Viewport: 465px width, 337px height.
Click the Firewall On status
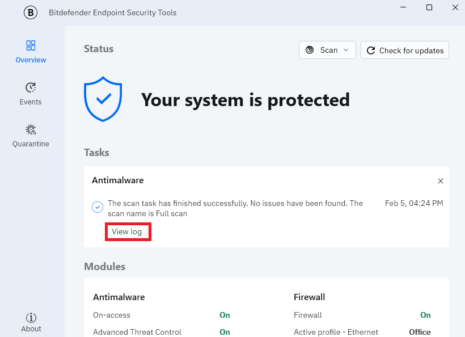425,315
